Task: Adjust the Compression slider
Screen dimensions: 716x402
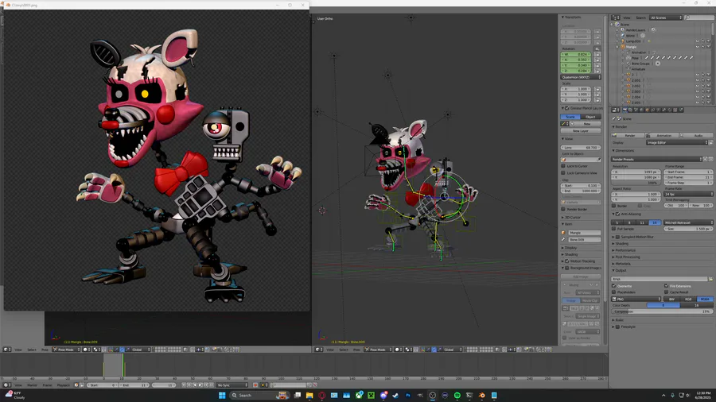Action: (x=662, y=311)
